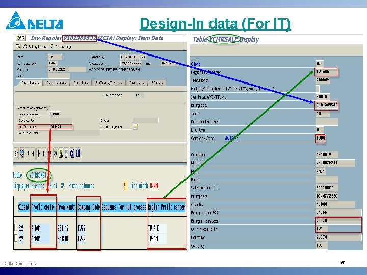Click the Billing date value 07/07/2008

[x=327, y=196]
